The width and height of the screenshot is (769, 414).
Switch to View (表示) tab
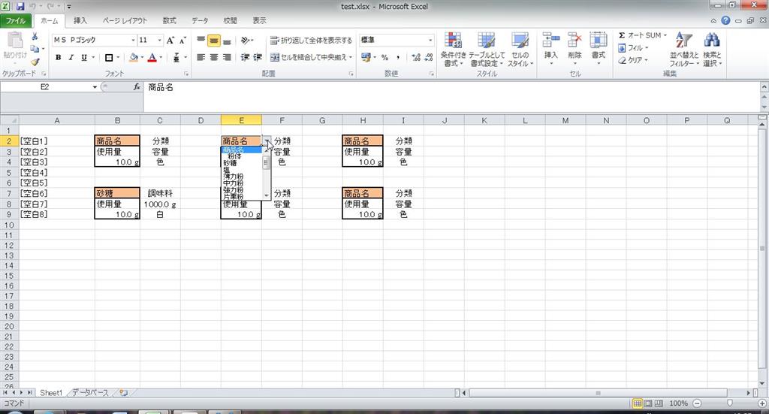point(259,20)
